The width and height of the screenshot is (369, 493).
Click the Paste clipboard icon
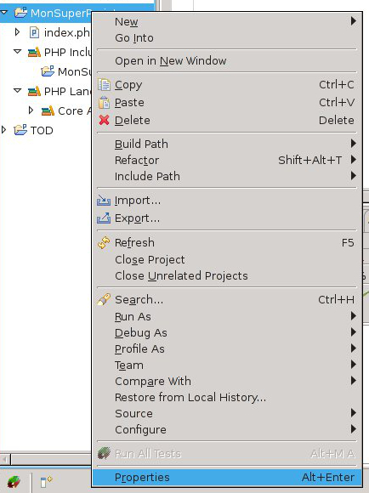pos(104,103)
